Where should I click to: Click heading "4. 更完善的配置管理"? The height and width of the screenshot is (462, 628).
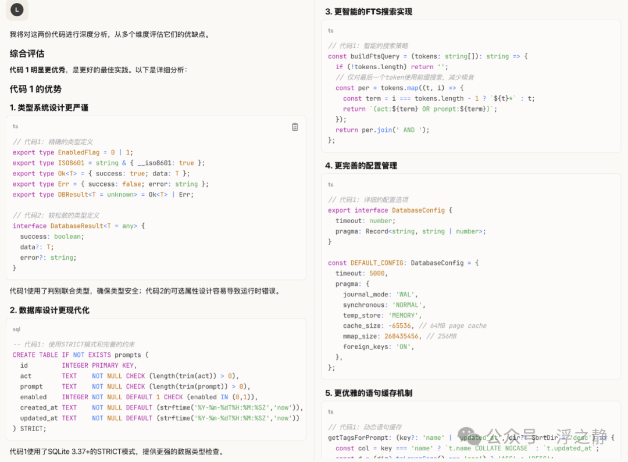click(361, 166)
